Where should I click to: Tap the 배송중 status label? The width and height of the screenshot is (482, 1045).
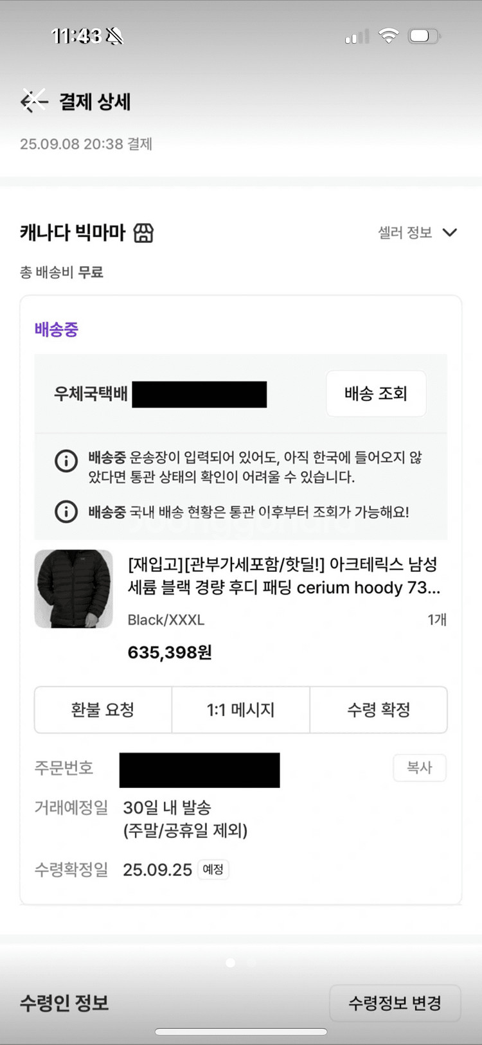pos(57,330)
